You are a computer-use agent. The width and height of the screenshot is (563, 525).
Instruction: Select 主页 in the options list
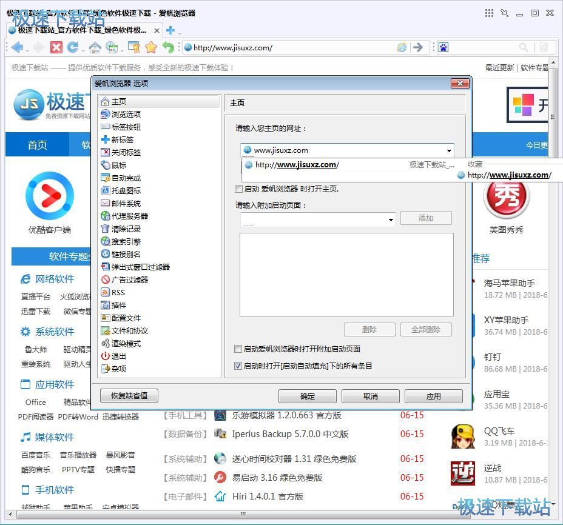[160, 102]
